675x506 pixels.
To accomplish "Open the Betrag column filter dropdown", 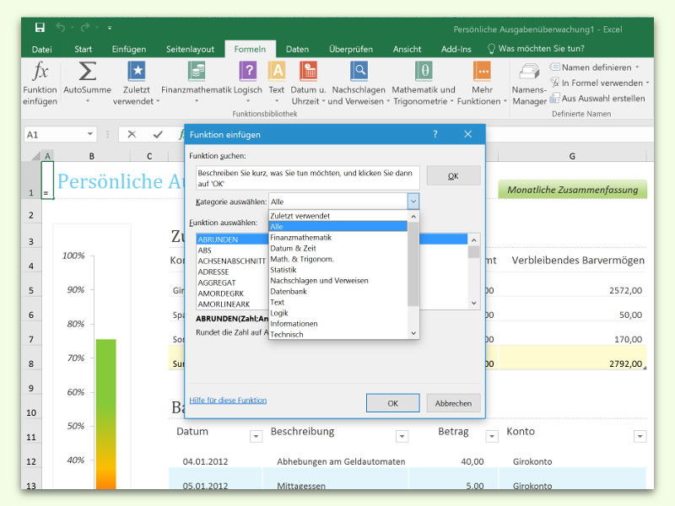I will tap(492, 436).
